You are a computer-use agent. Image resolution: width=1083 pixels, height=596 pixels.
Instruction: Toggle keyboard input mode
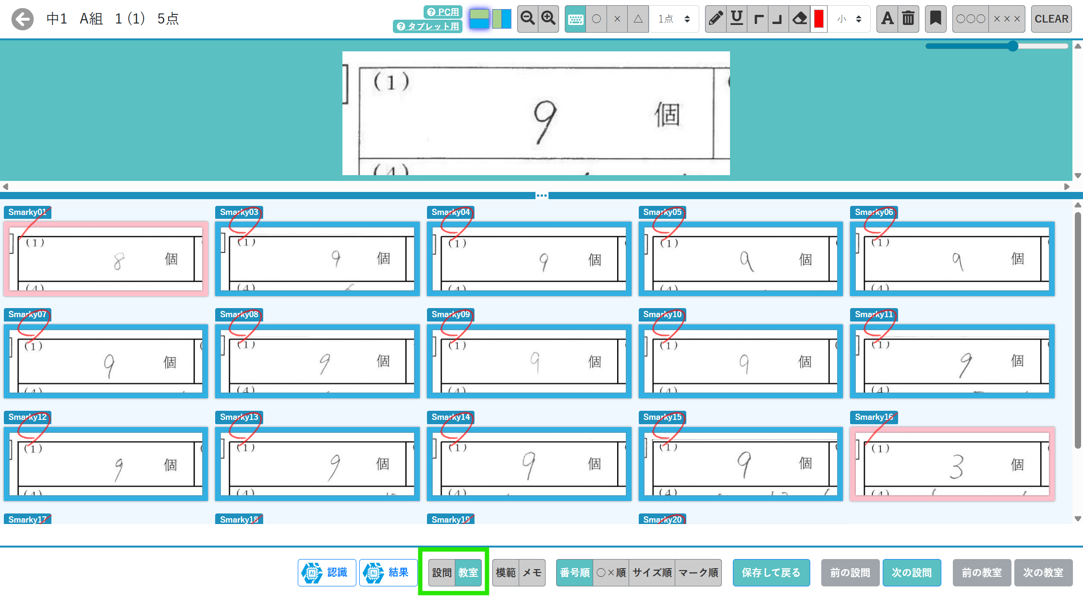point(575,19)
